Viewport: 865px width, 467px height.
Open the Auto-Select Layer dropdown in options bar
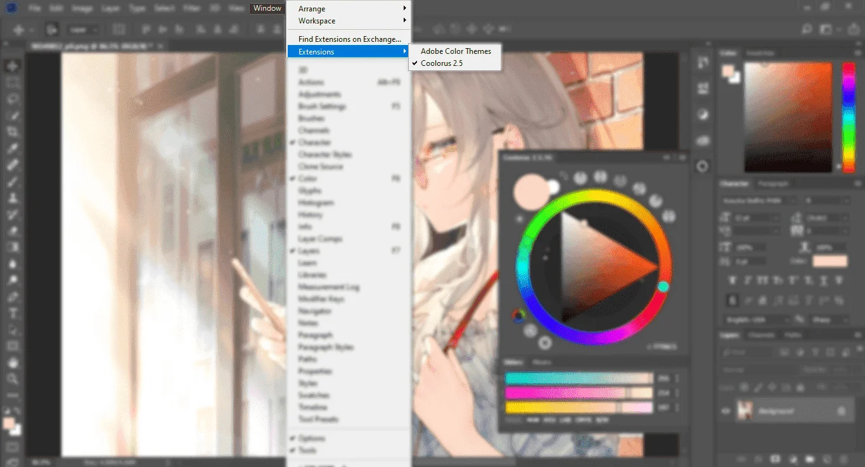coord(84,29)
